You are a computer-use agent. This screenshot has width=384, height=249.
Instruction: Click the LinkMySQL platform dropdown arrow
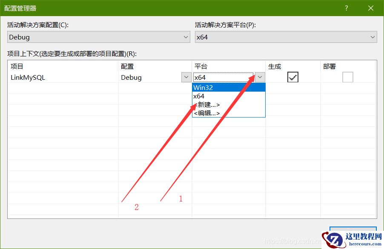coord(260,77)
